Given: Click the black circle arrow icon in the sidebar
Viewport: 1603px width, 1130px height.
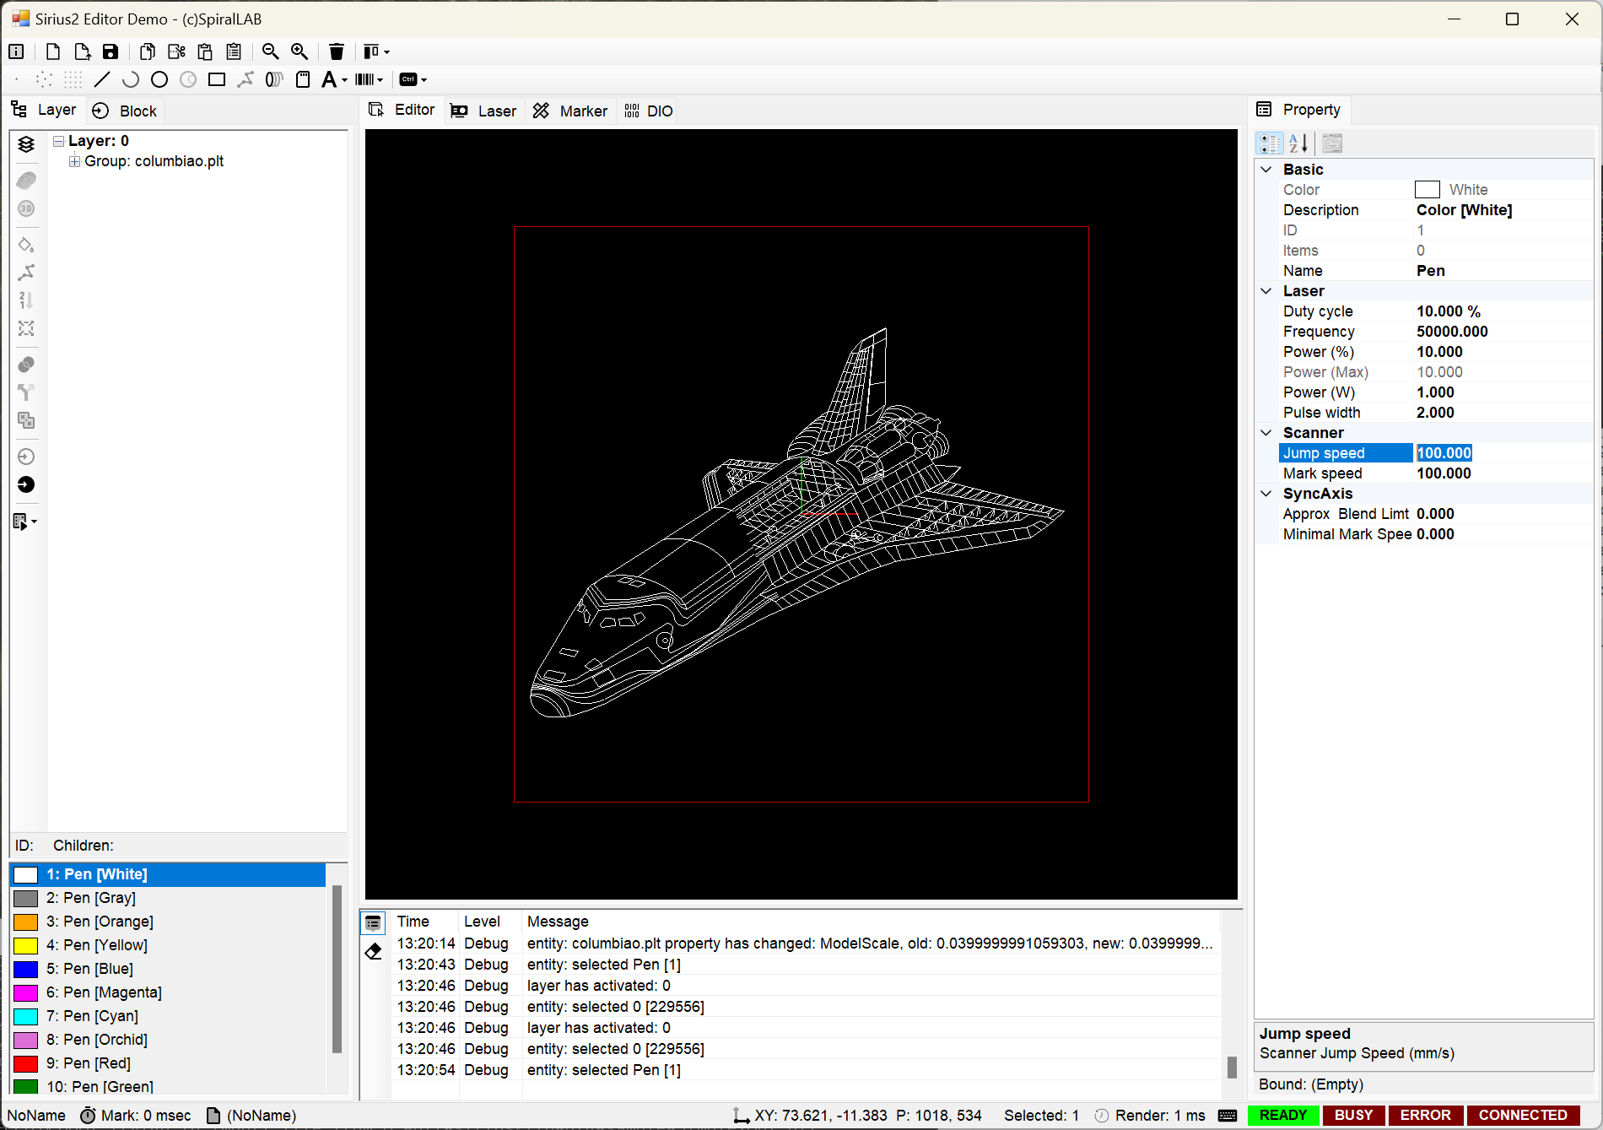Looking at the screenshot, I should coord(26,484).
